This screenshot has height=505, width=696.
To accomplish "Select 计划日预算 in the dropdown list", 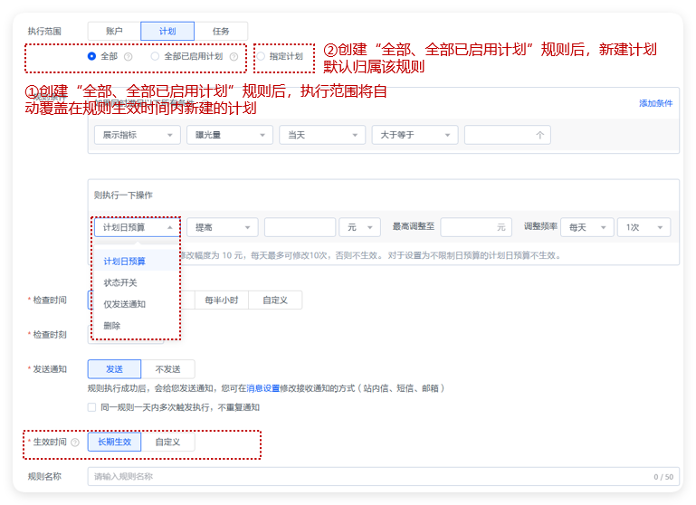I will pos(136,262).
